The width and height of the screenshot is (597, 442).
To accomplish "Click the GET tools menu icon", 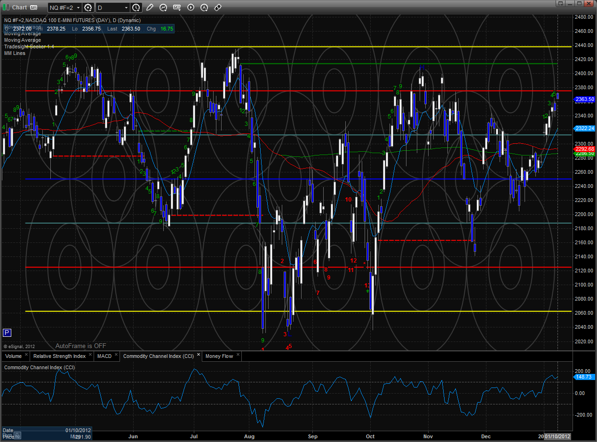I will pos(177,8).
